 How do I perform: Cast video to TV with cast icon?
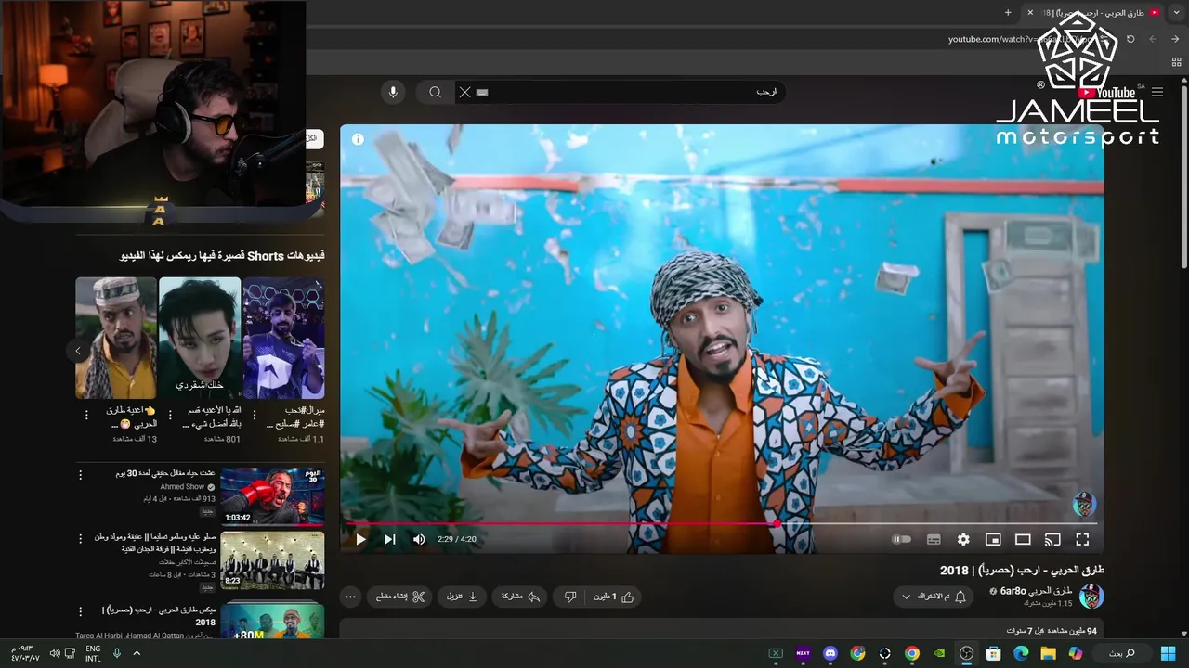(x=1052, y=539)
